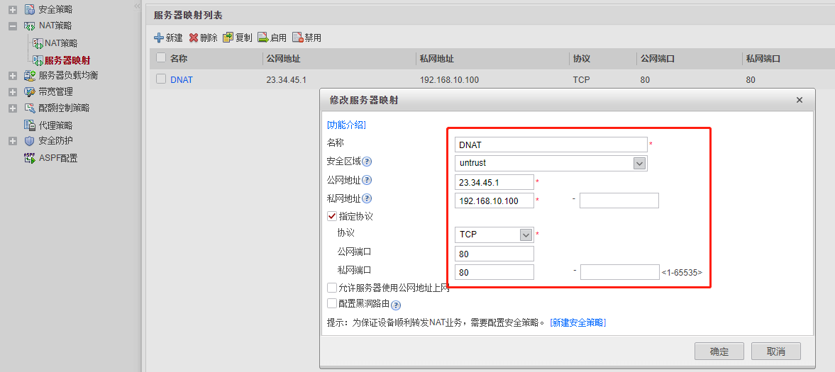The image size is (835, 372).
Task: Open the [功能介绍] link
Action: (x=346, y=125)
